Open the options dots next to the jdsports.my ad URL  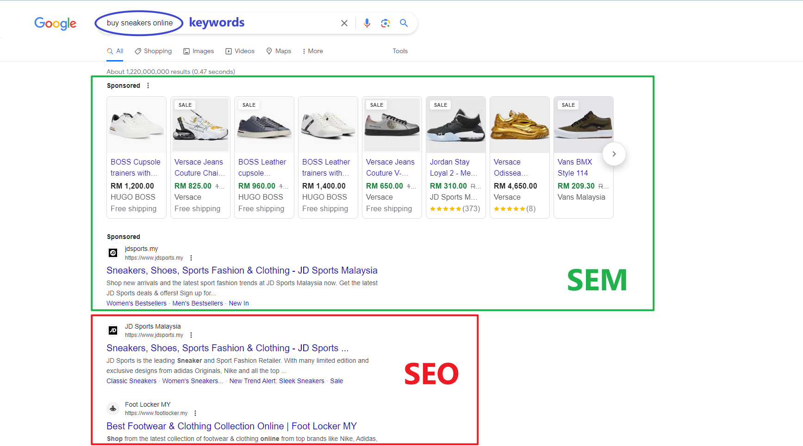[191, 258]
